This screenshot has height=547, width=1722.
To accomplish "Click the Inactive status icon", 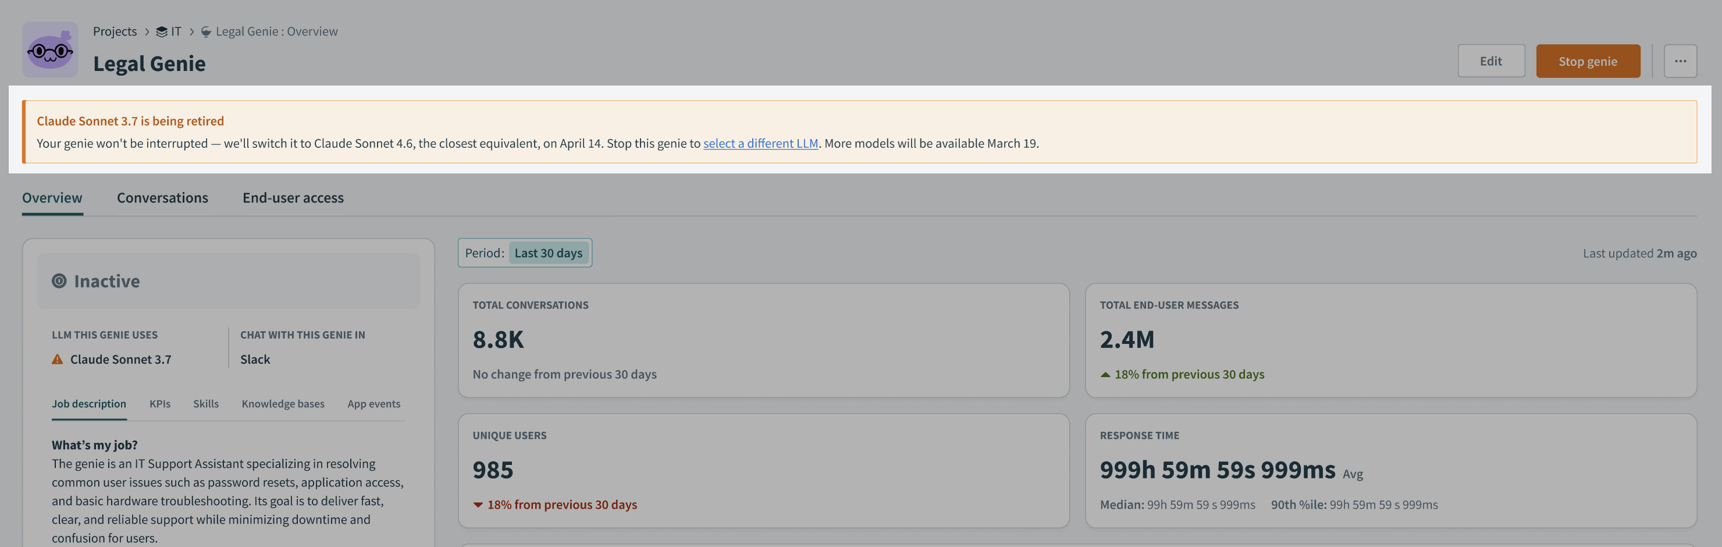I will tap(59, 281).
